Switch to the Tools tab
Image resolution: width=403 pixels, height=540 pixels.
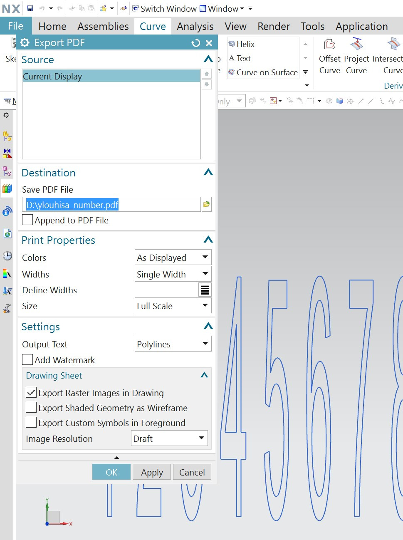pos(313,26)
